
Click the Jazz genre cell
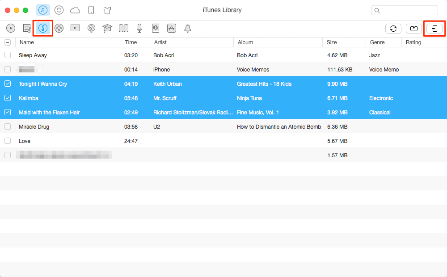(x=374, y=55)
